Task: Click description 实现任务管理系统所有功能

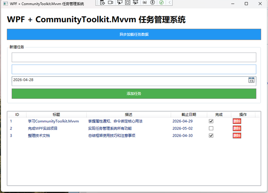Action: tap(110, 128)
